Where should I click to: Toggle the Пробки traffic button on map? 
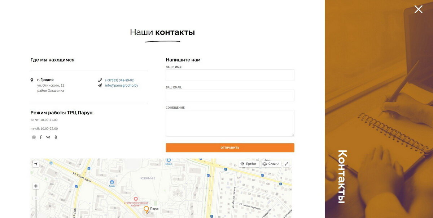click(248, 164)
